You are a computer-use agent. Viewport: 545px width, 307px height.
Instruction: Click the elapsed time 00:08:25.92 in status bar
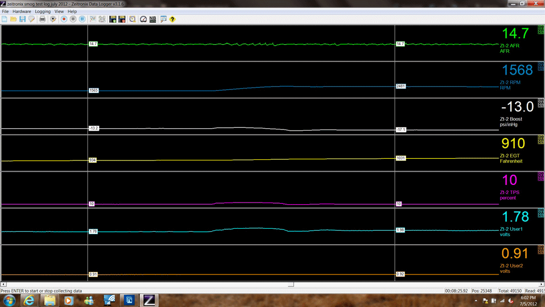point(456,291)
